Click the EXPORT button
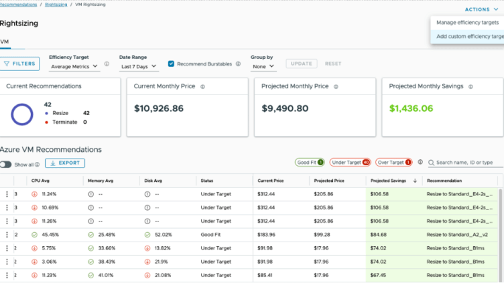The width and height of the screenshot is (504, 283). tap(65, 163)
